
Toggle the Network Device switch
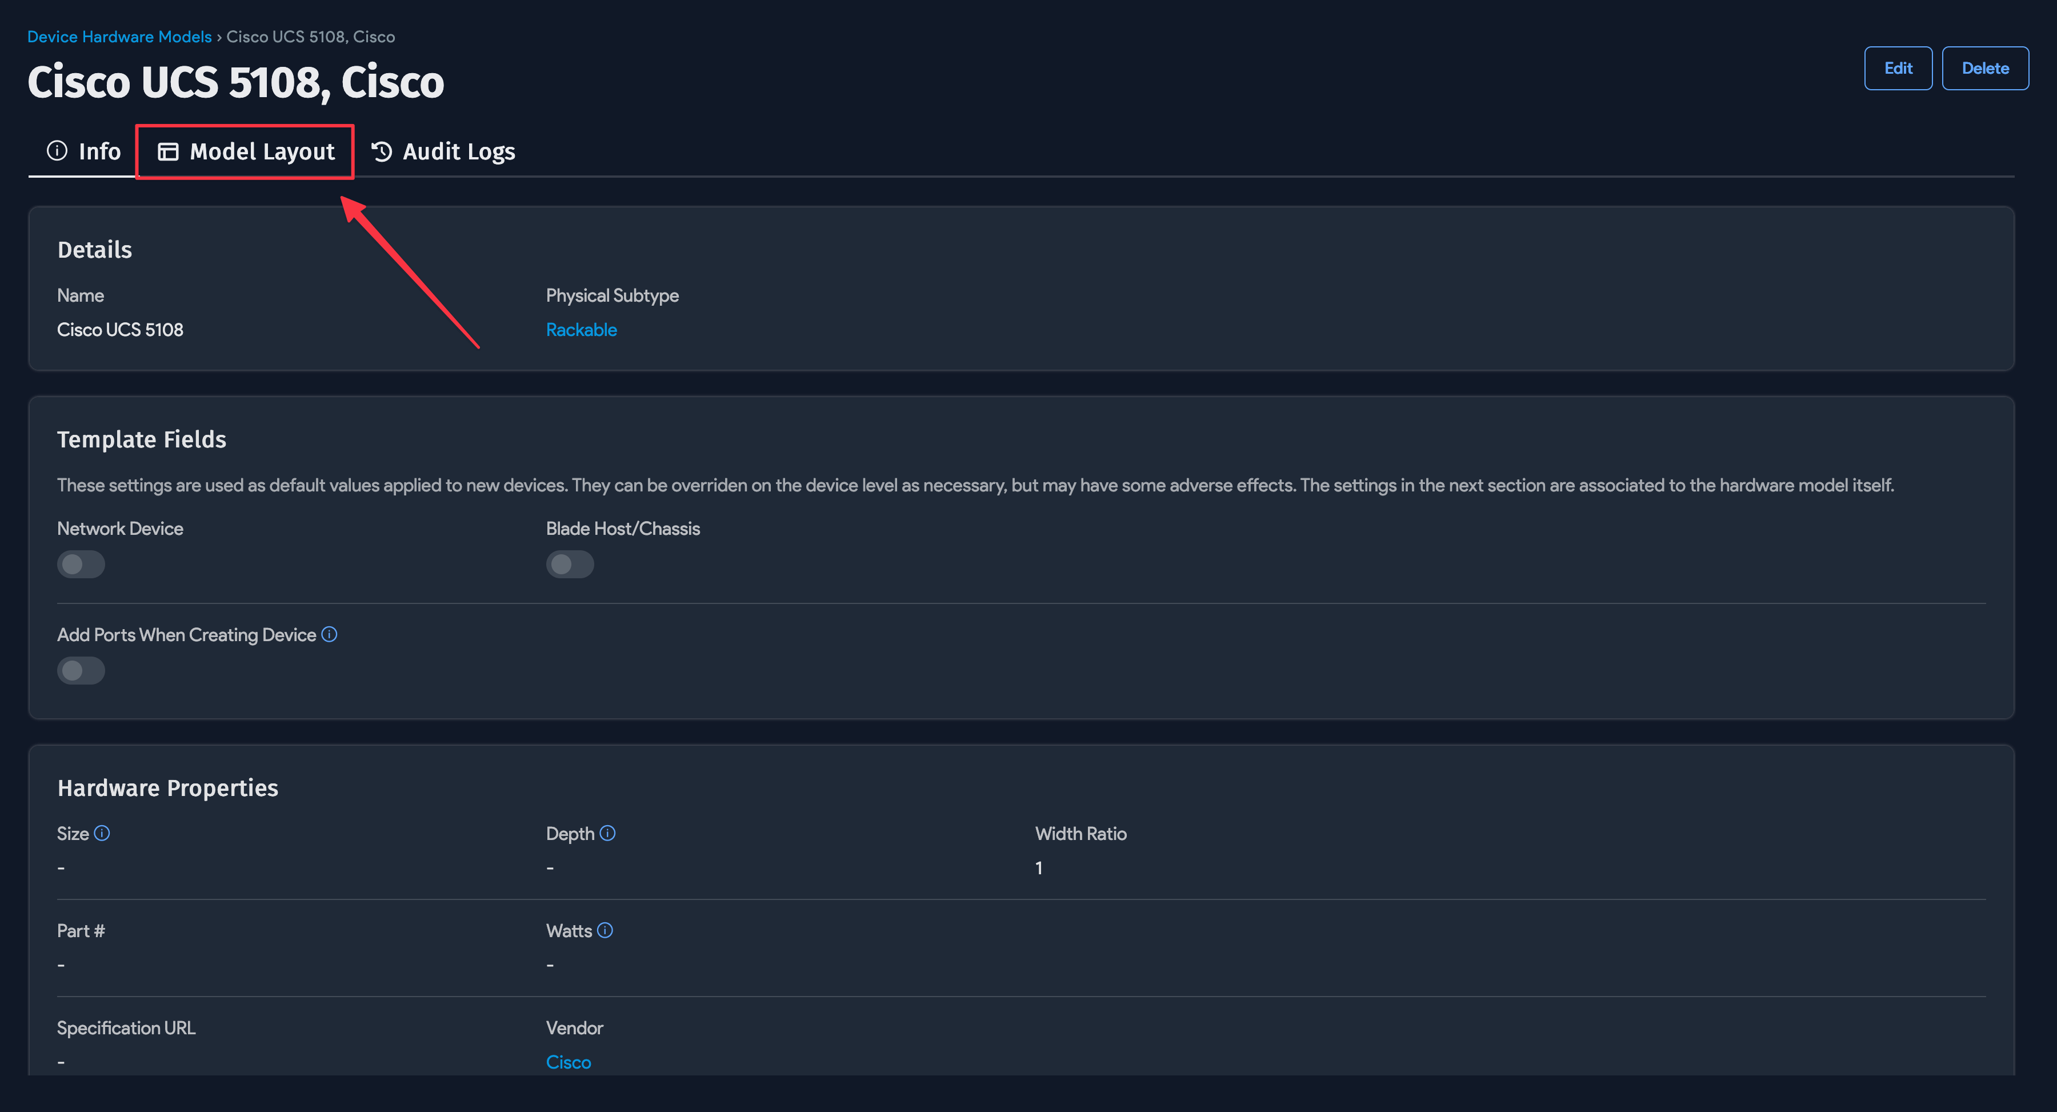81,564
